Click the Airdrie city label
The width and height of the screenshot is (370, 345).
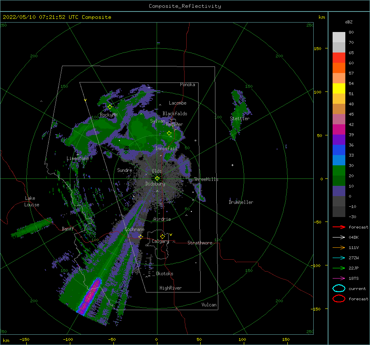pos(162,219)
